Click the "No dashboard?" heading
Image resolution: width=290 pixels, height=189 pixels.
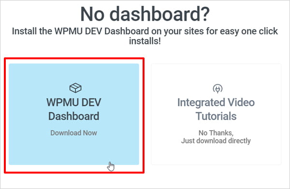[145, 14]
